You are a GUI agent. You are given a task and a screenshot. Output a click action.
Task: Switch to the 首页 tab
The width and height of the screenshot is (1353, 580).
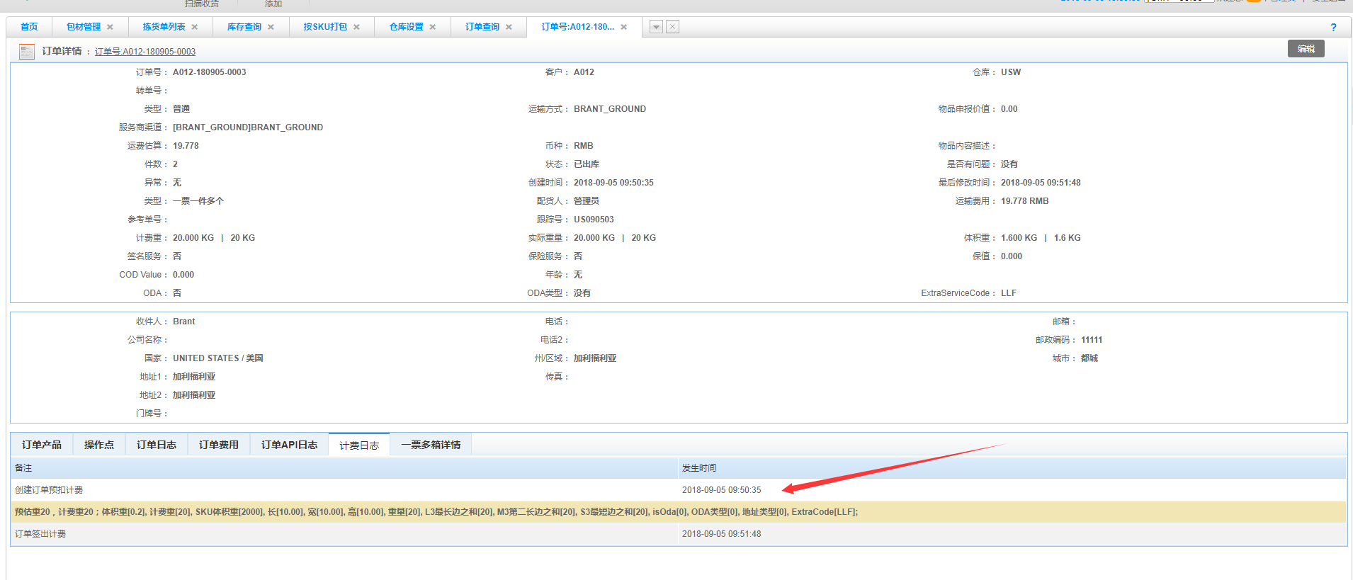point(29,27)
